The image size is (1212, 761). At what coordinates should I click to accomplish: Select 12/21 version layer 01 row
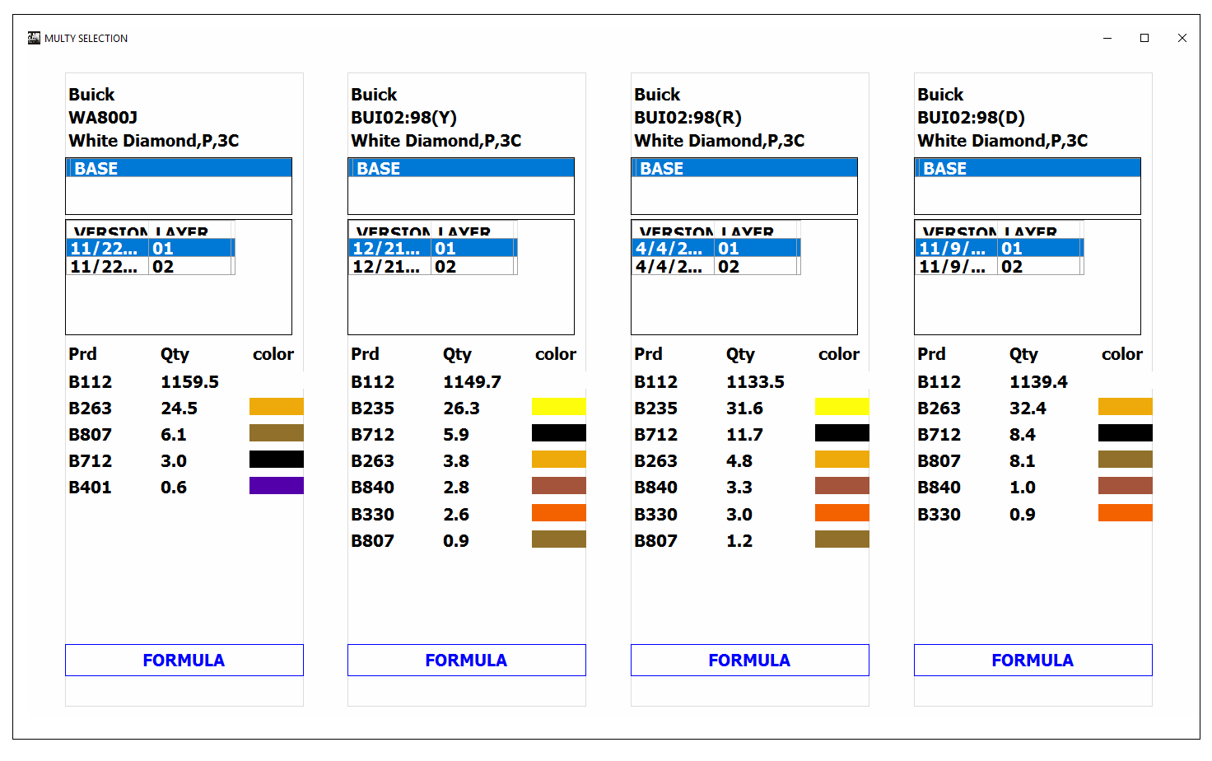coord(433,248)
